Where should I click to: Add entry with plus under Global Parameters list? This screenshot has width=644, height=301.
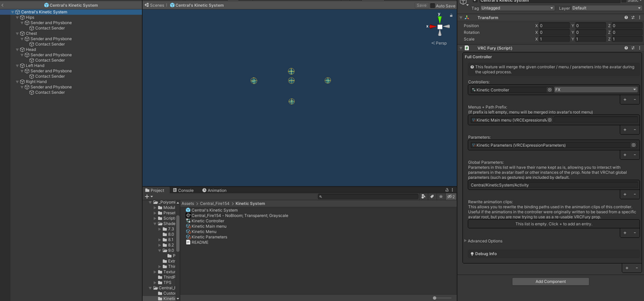pos(625,194)
